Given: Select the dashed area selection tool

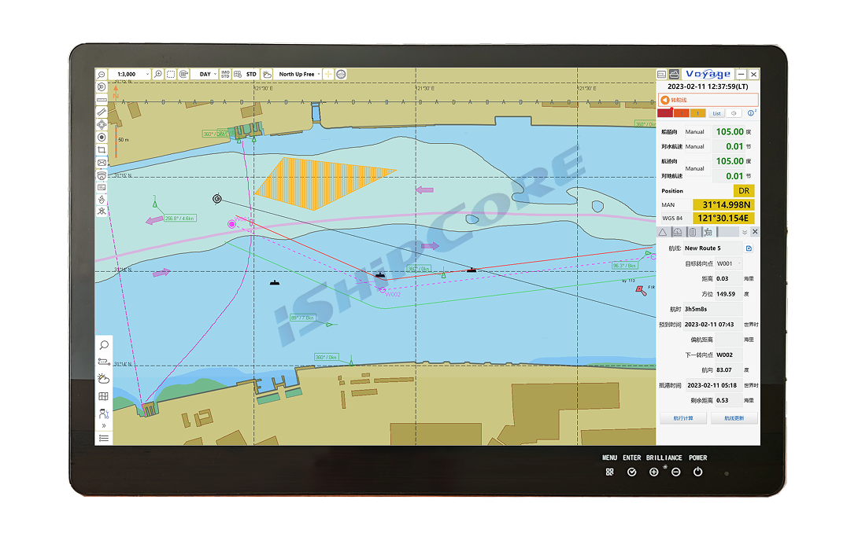Looking at the screenshot, I should tap(171, 74).
